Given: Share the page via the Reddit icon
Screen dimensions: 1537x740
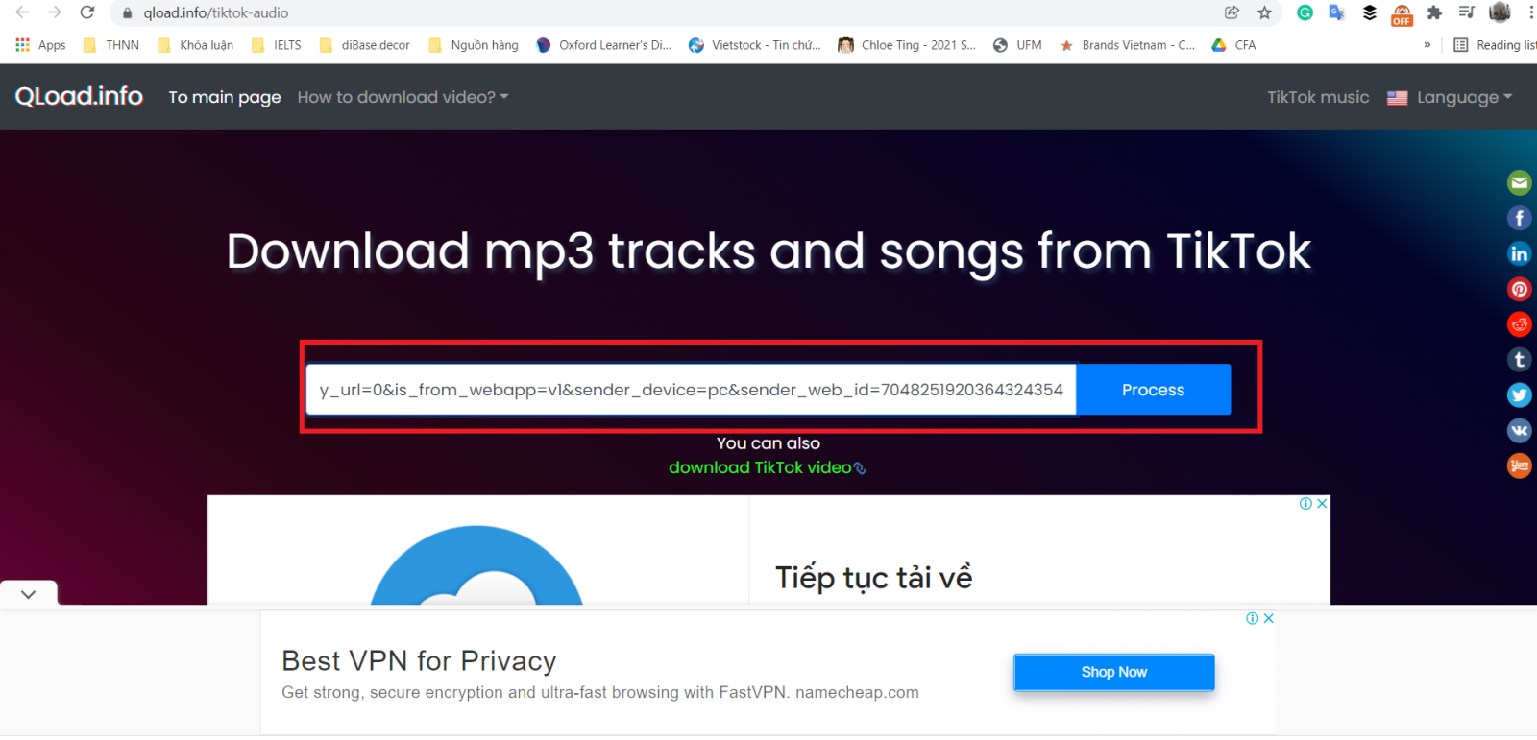Looking at the screenshot, I should [x=1519, y=324].
